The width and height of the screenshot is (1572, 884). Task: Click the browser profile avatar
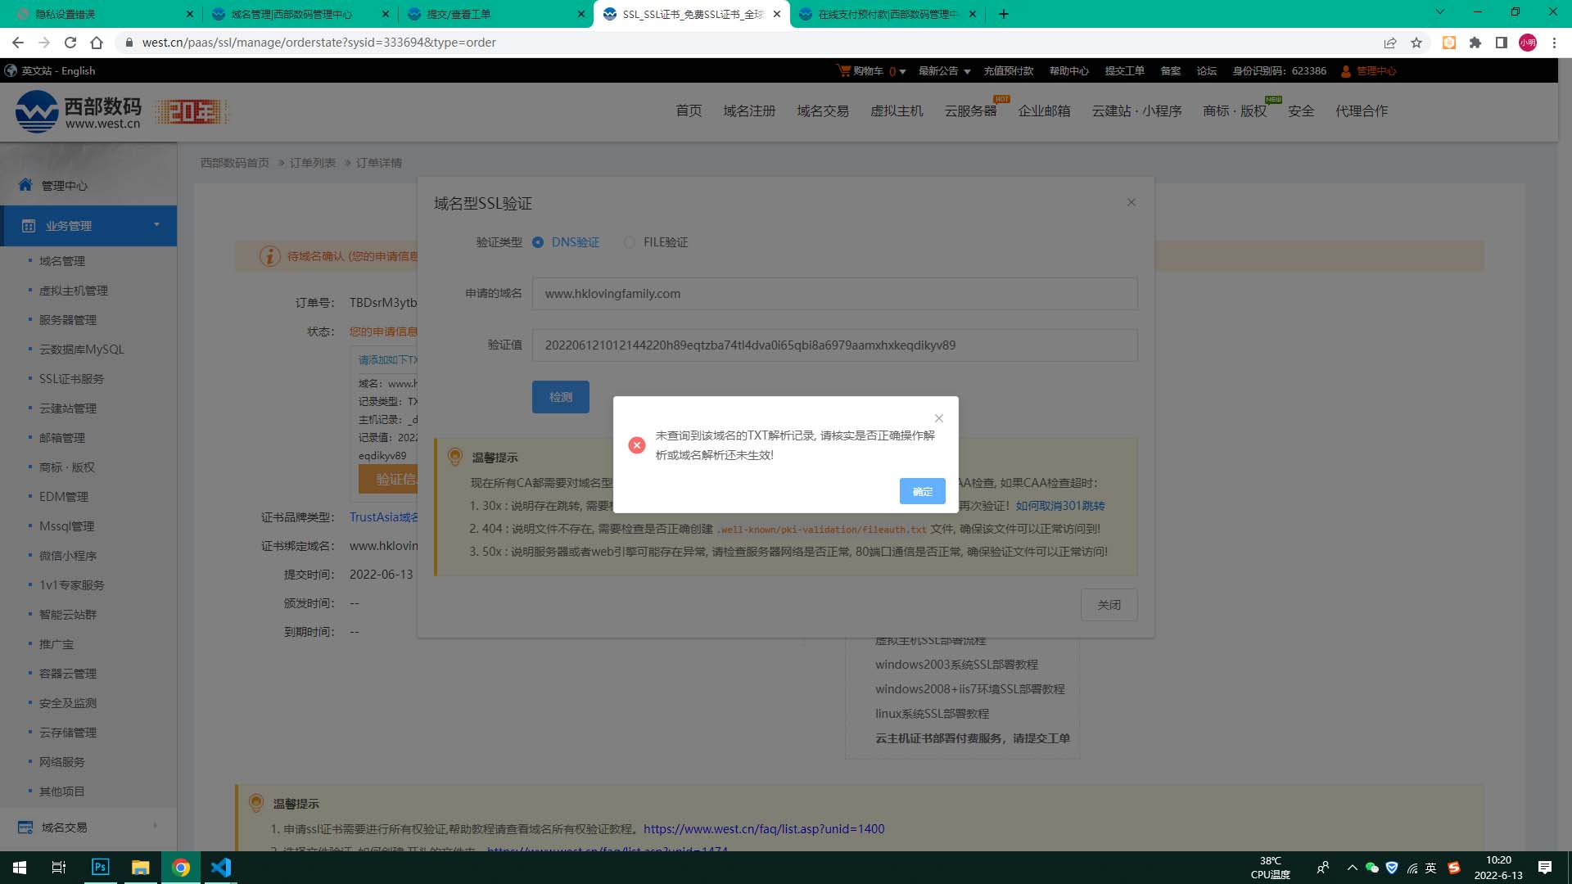point(1528,43)
